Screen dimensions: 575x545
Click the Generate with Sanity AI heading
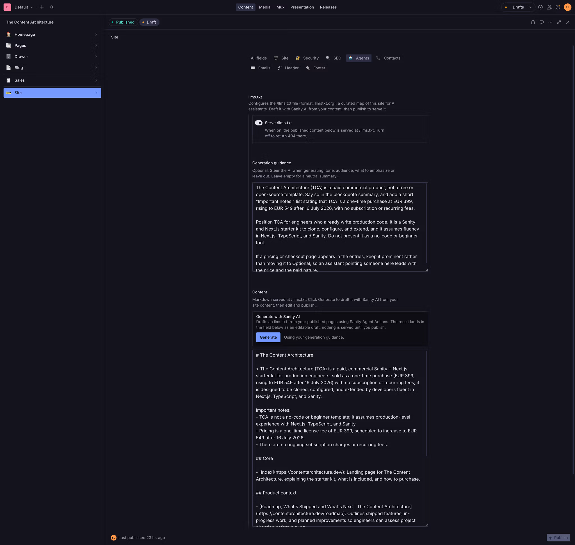tap(278, 317)
